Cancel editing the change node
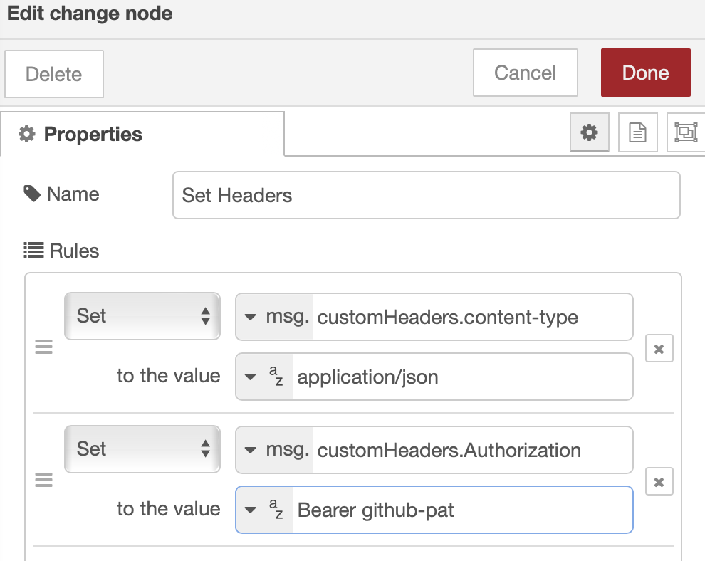The image size is (705, 561). click(x=525, y=73)
